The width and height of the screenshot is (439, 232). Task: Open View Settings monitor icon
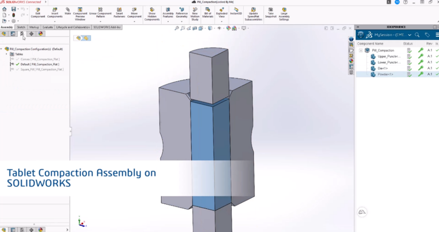pyautogui.click(x=244, y=28)
